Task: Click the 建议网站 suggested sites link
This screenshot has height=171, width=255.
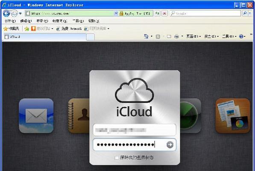Action: (x=42, y=29)
